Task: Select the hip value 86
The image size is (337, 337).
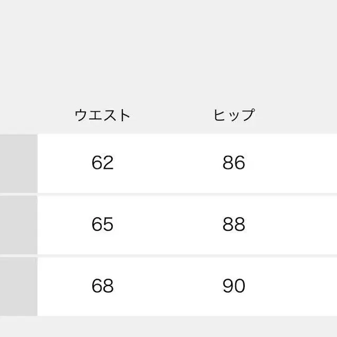Action: click(234, 163)
